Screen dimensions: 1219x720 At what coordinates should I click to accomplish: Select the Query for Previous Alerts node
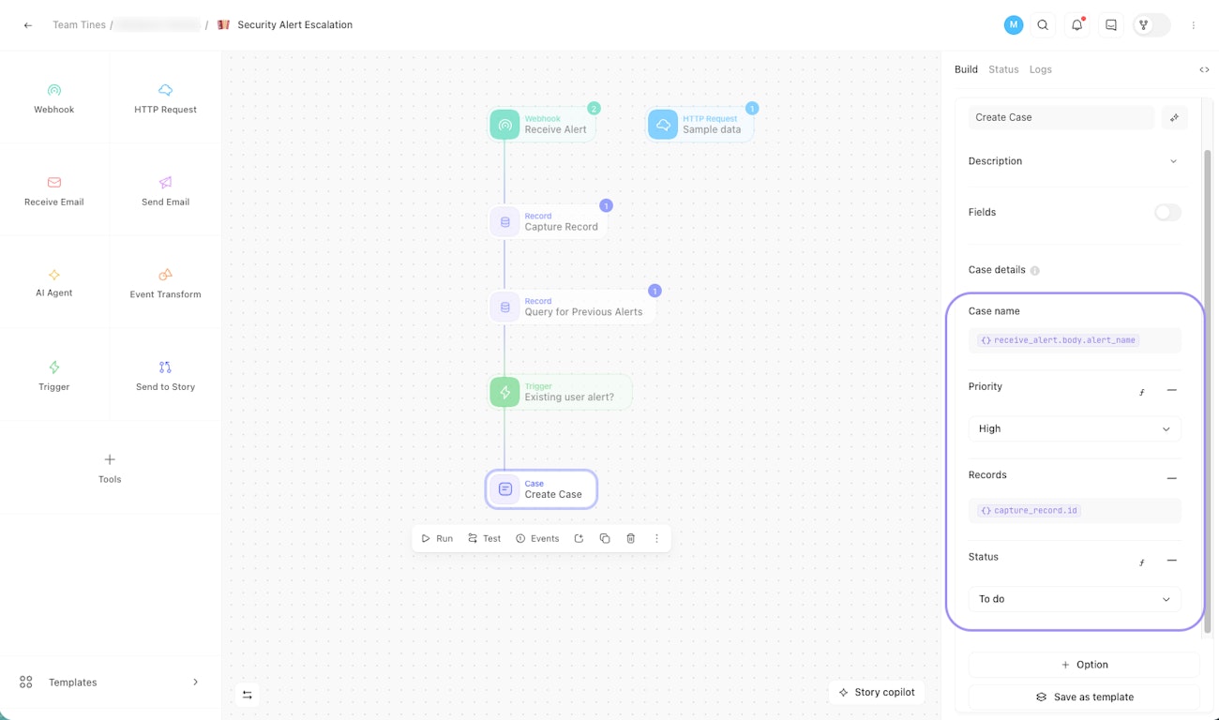tap(572, 307)
